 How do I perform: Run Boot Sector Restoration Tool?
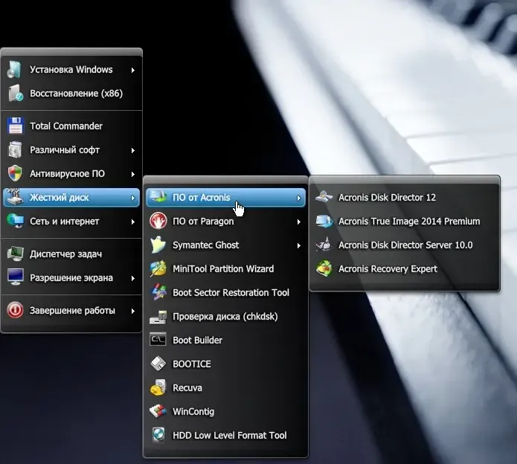pos(226,292)
